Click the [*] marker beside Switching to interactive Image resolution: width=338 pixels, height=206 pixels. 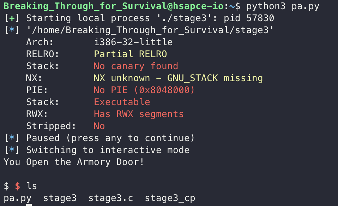(x=12, y=150)
